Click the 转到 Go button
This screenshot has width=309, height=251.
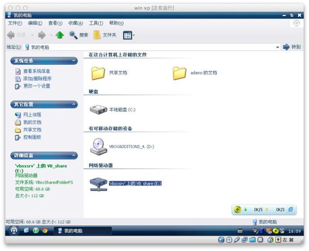292,47
